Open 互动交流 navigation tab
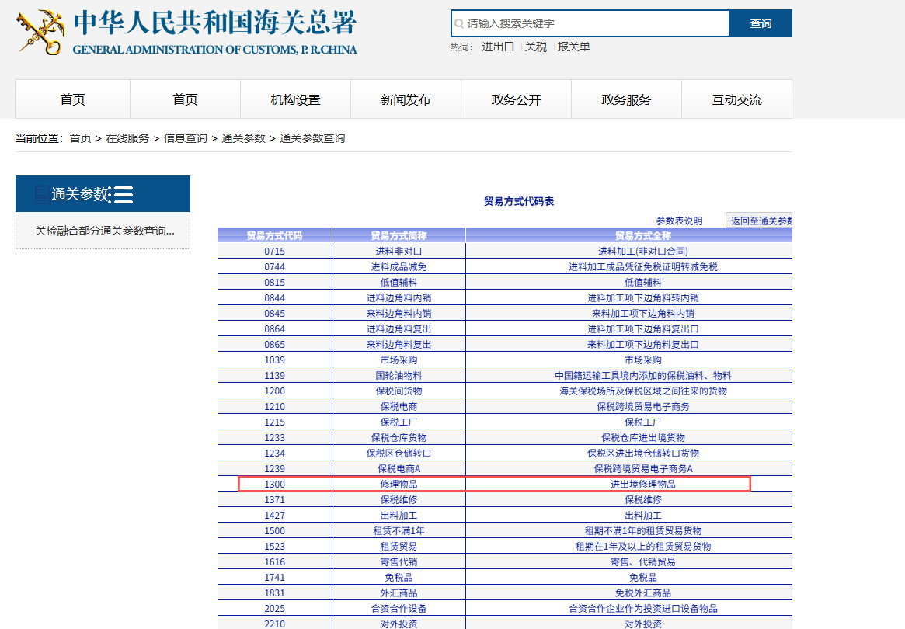The image size is (905, 629). 736,99
